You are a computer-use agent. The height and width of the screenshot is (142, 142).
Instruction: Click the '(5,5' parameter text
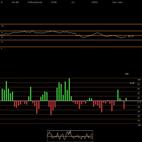(x=73, y=2)
